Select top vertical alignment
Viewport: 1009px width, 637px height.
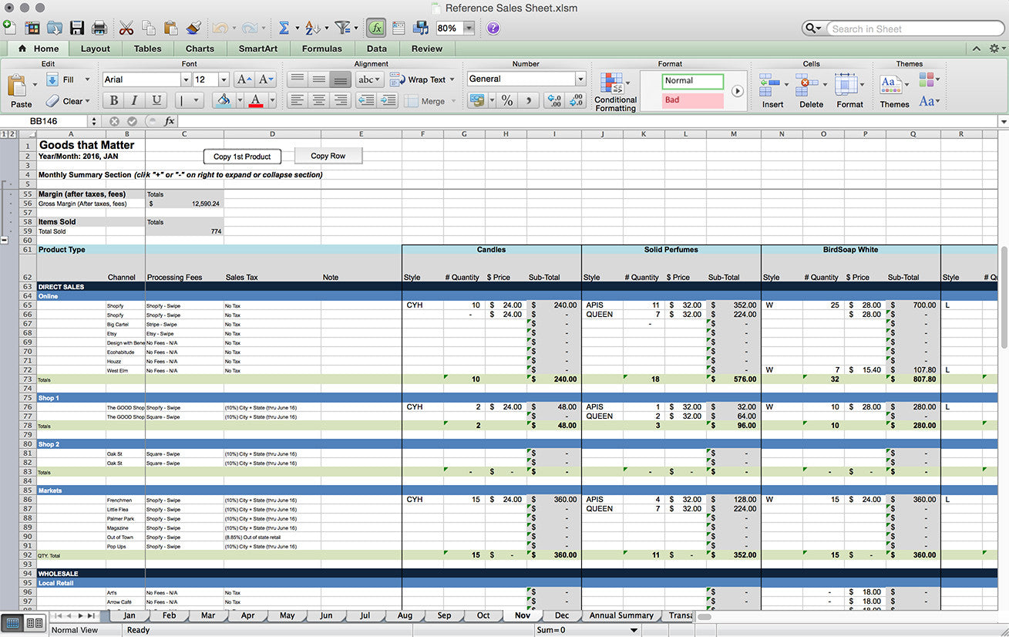click(x=298, y=79)
